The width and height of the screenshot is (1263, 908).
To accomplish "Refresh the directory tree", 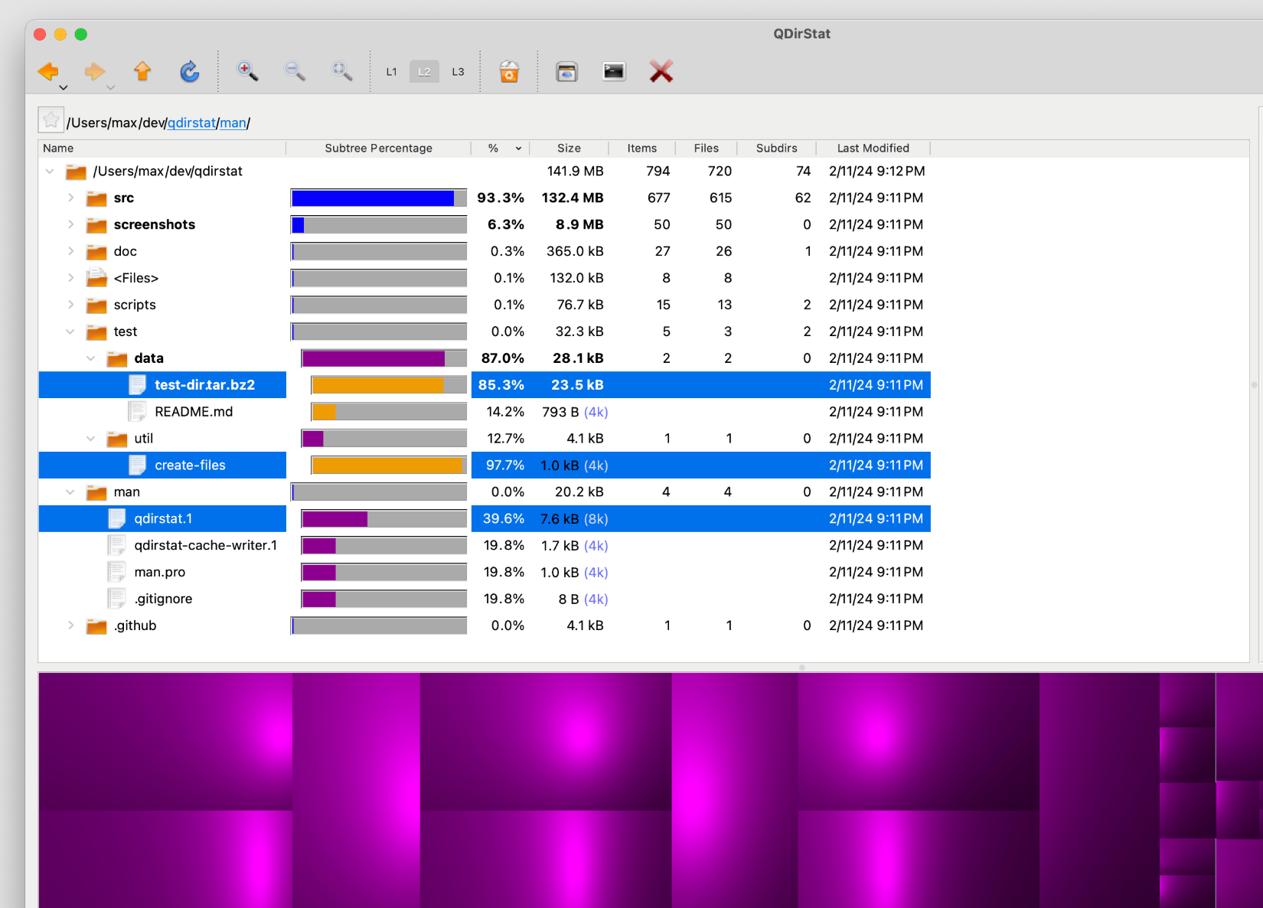I will pyautogui.click(x=189, y=72).
